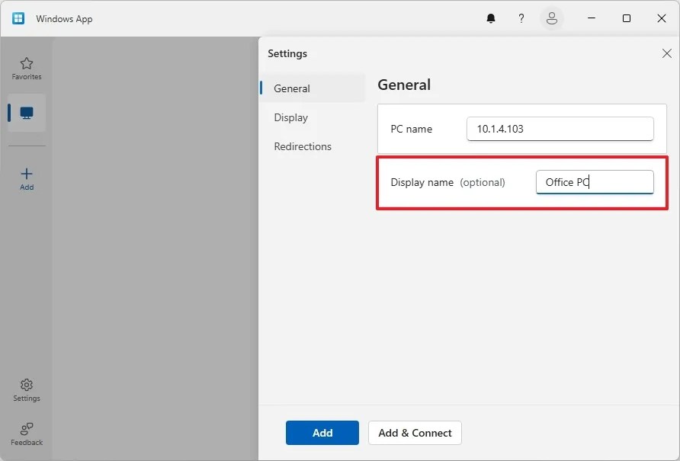Focus the PC name input field
Viewport: 680px width, 461px height.
[560, 129]
